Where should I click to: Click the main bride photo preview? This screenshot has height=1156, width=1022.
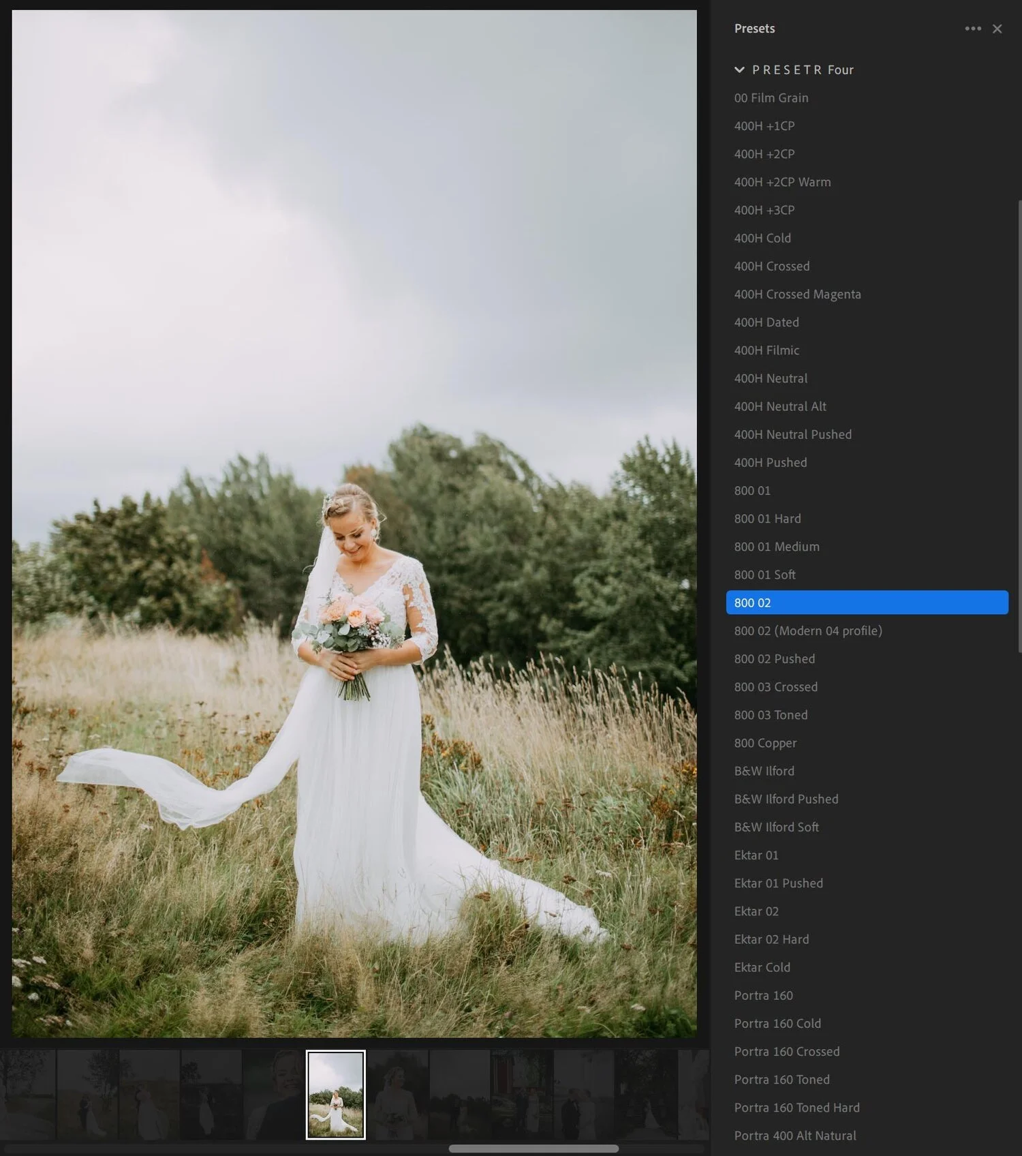coord(354,523)
